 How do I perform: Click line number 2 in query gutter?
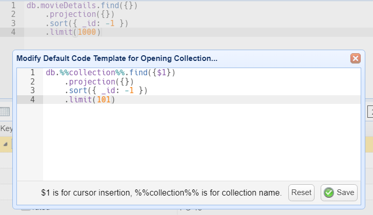point(13,15)
